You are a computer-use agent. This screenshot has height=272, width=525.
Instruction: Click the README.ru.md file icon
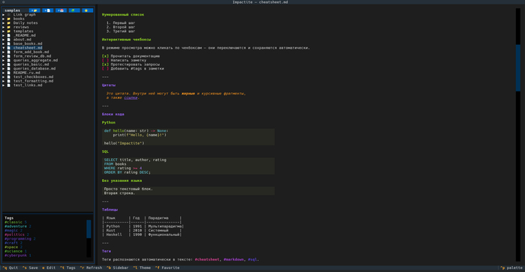click(x=9, y=73)
